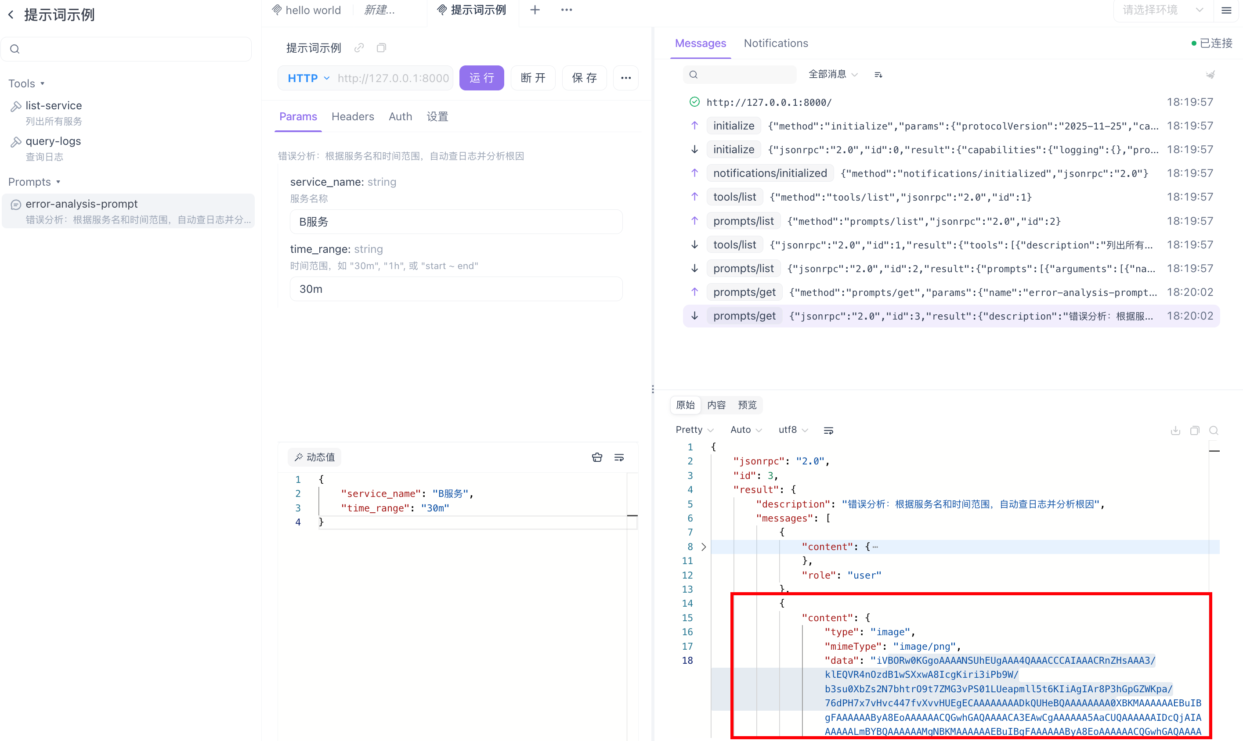This screenshot has width=1243, height=741.
Task: Open the 请选择环境 environment dropdown
Action: [x=1163, y=10]
